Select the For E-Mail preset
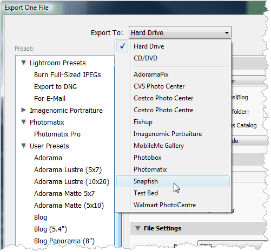The height and width of the screenshot is (252, 271). (50, 99)
